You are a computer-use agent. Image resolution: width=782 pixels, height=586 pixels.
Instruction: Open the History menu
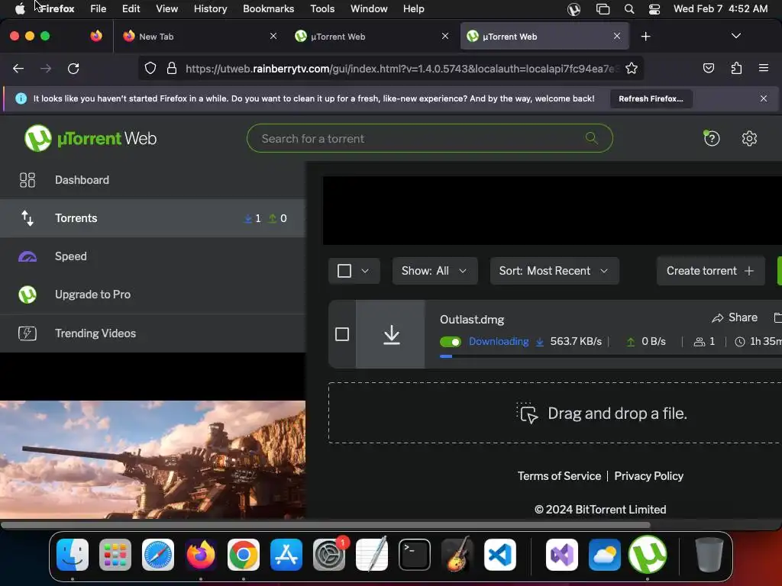pyautogui.click(x=210, y=8)
